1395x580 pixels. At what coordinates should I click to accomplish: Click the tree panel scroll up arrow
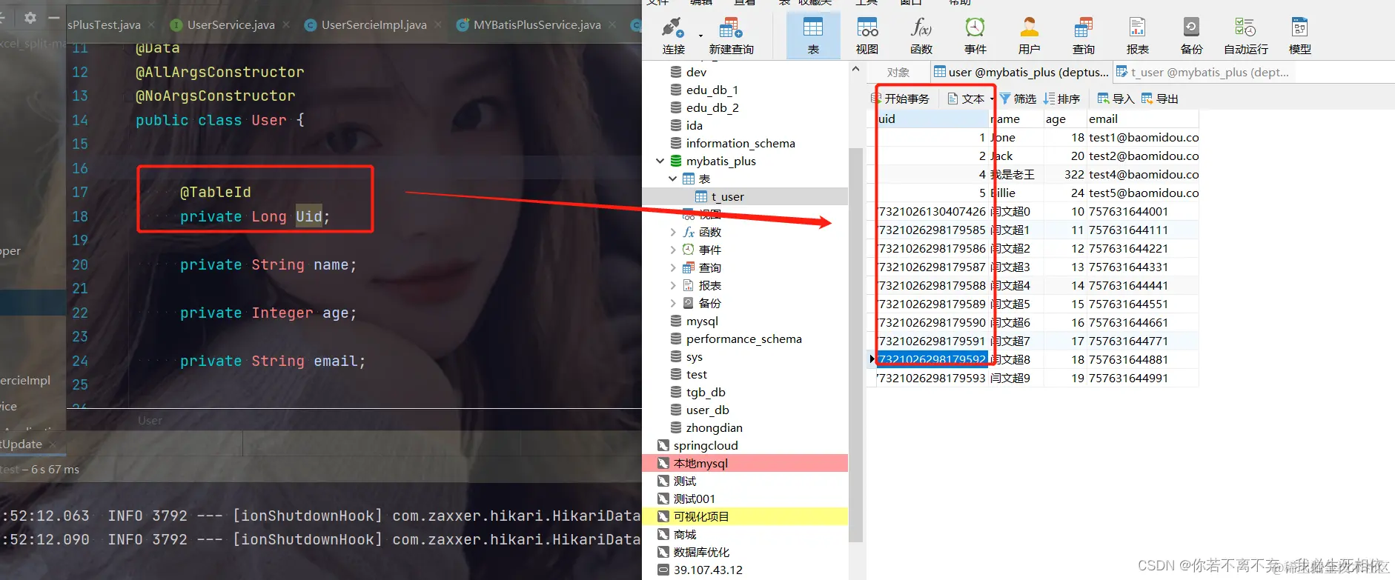pos(856,69)
